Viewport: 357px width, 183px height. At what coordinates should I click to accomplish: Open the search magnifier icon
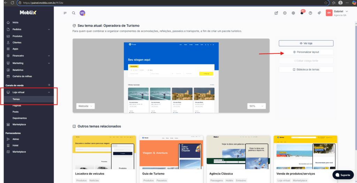click(x=74, y=13)
